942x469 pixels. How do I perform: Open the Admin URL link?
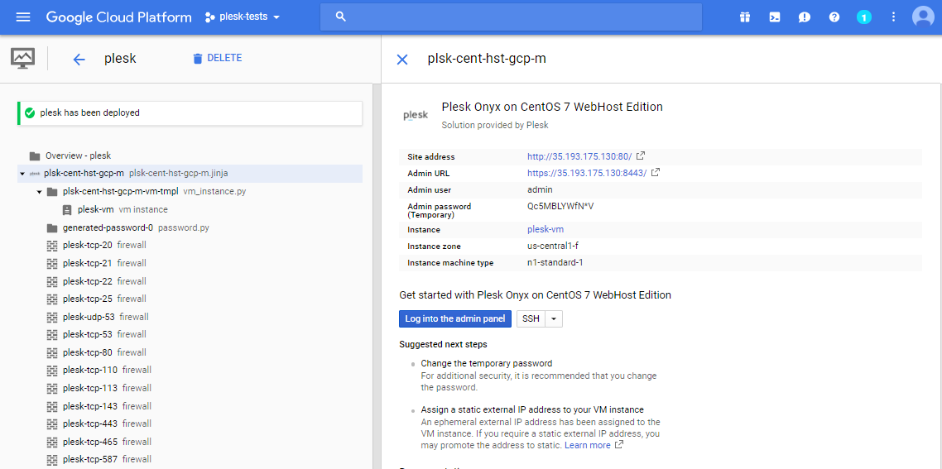pos(586,173)
